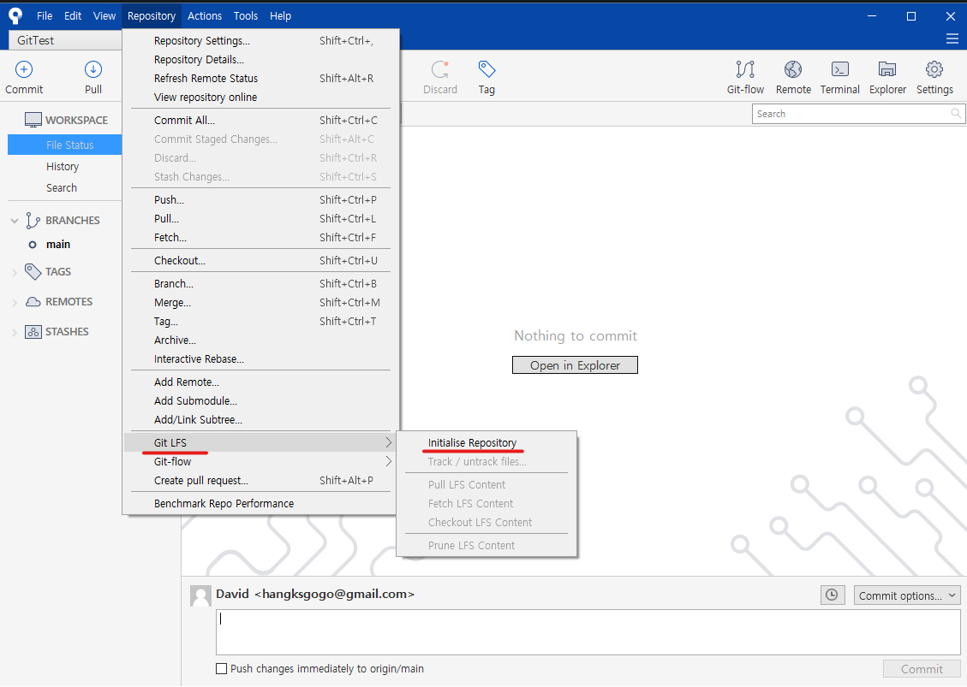Click the Pull toolbar icon
This screenshot has width=967, height=687.
coord(93,75)
